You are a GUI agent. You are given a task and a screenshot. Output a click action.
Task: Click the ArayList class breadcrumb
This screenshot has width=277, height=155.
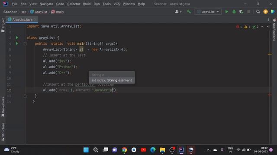click(x=39, y=12)
